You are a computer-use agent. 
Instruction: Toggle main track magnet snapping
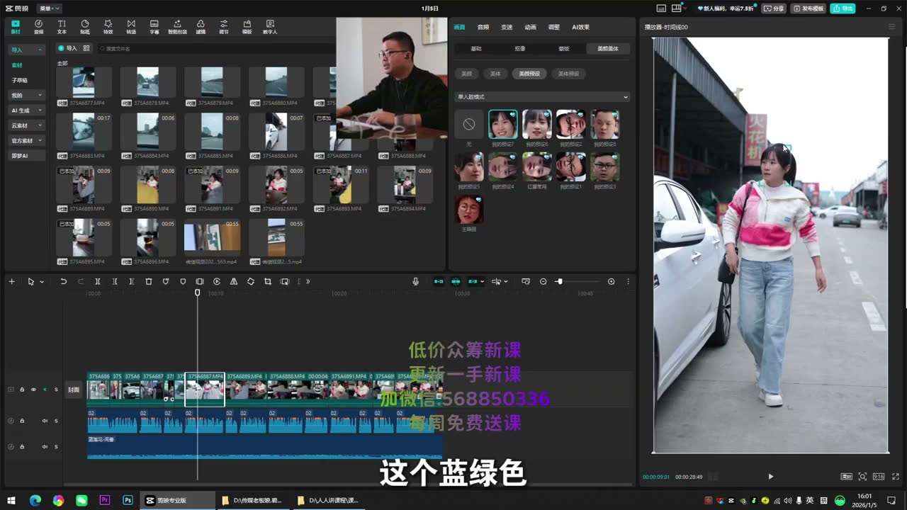tap(439, 281)
